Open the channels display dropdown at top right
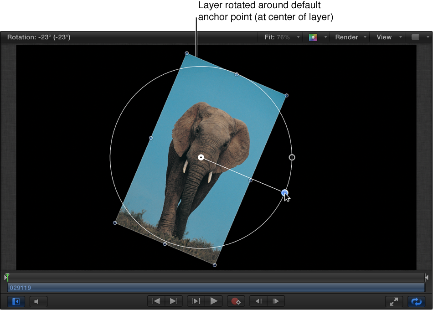Image resolution: width=433 pixels, height=310 pixels. [417, 37]
